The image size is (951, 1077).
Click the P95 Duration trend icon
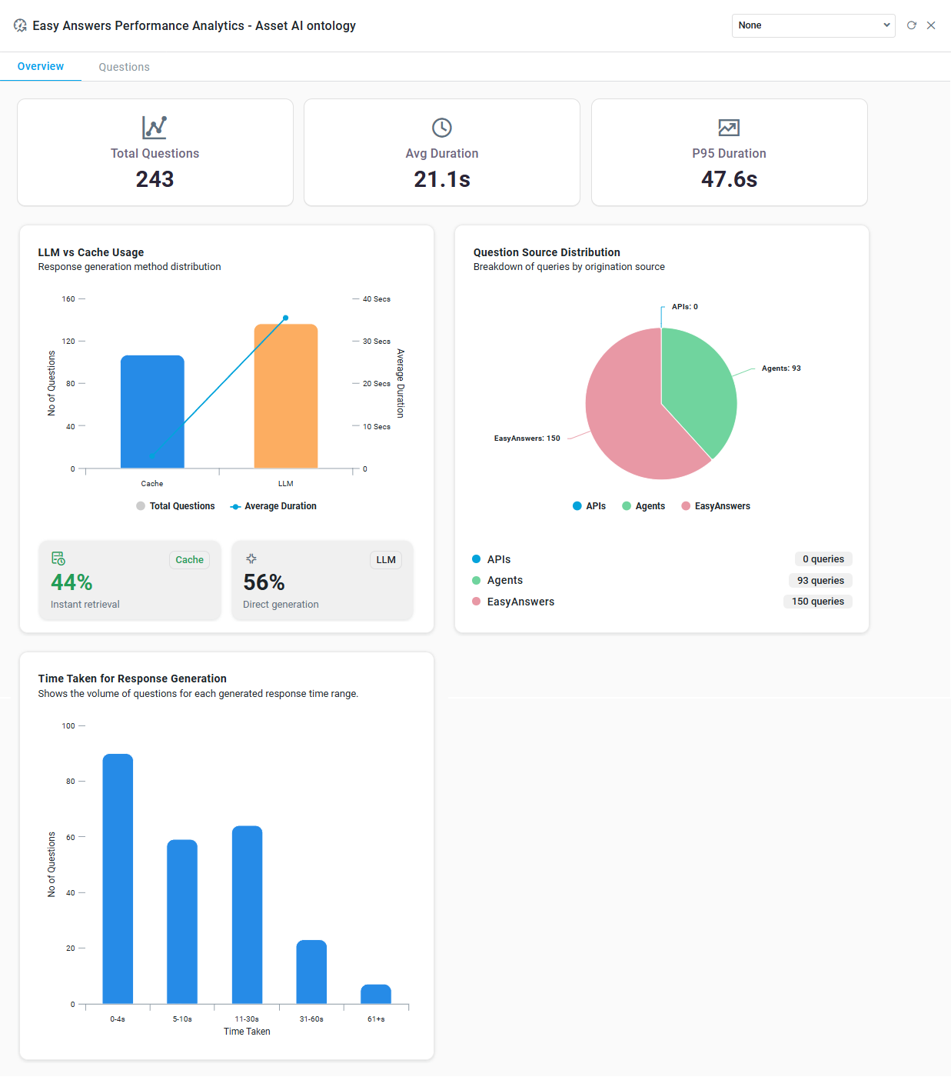click(x=729, y=128)
